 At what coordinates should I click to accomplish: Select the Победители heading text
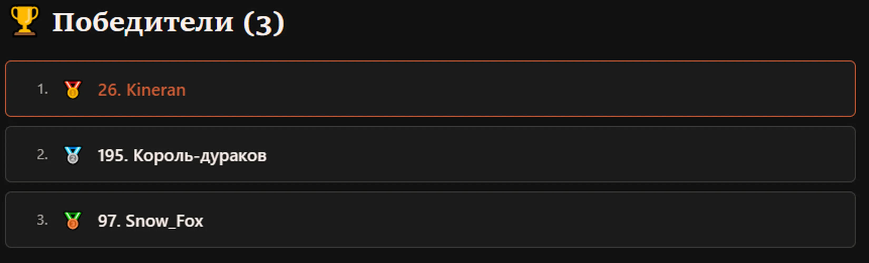(x=143, y=23)
